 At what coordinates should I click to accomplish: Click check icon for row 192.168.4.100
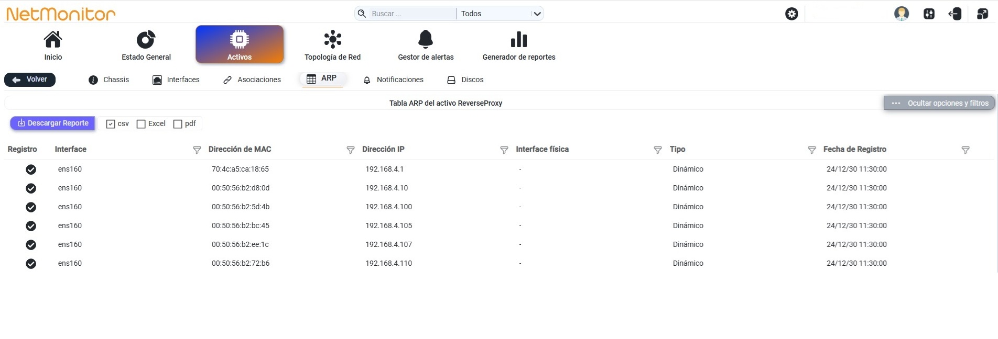coord(31,207)
